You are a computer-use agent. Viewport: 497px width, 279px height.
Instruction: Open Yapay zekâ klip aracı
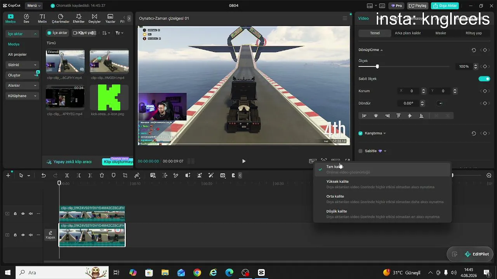pos(69,162)
